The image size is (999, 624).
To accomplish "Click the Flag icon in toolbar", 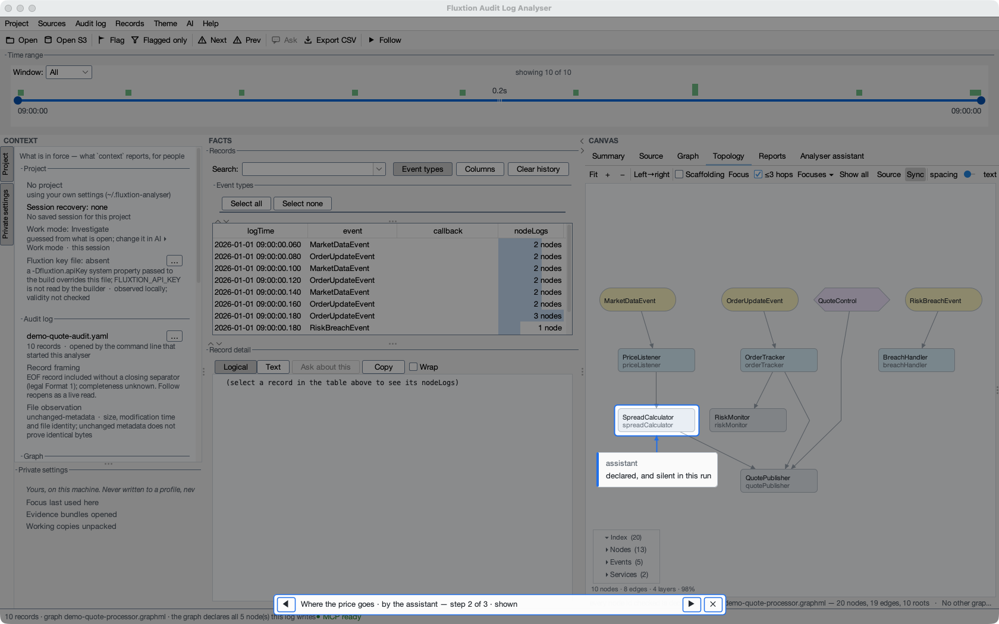I will pyautogui.click(x=101, y=40).
